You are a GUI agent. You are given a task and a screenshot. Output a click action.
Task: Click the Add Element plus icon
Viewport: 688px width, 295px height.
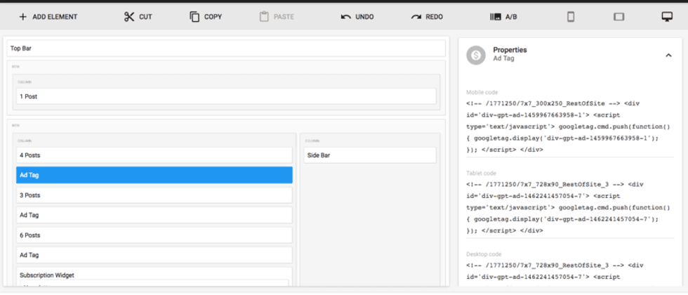(22, 17)
